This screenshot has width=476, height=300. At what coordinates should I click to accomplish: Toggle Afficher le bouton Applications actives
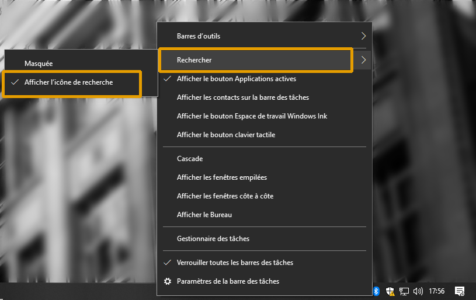tap(236, 79)
